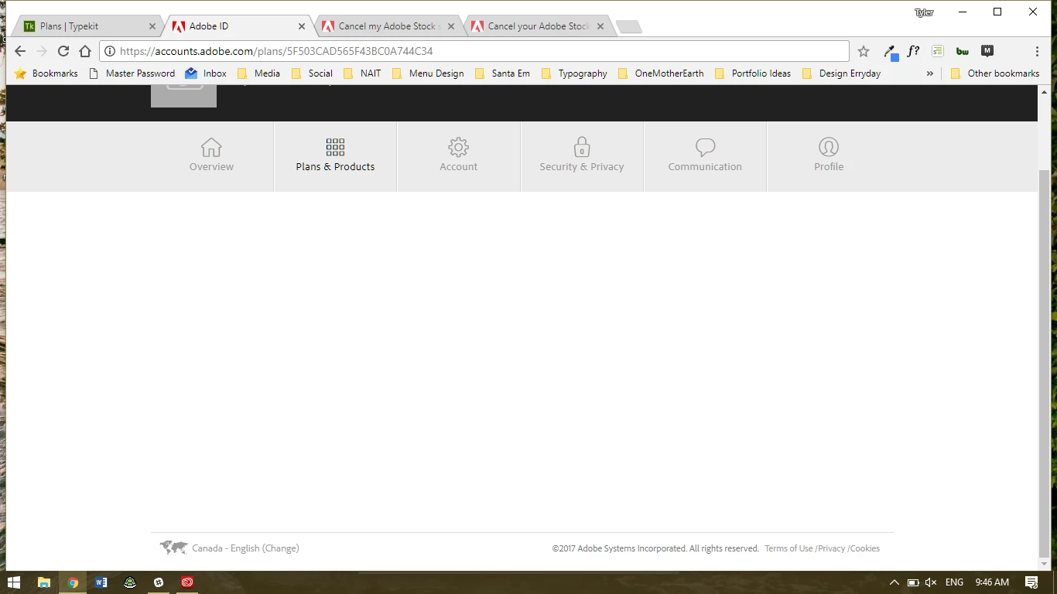Viewport: 1057px width, 594px height.
Task: Open the Portfolio Ideas bookmarks folder
Action: pyautogui.click(x=753, y=73)
